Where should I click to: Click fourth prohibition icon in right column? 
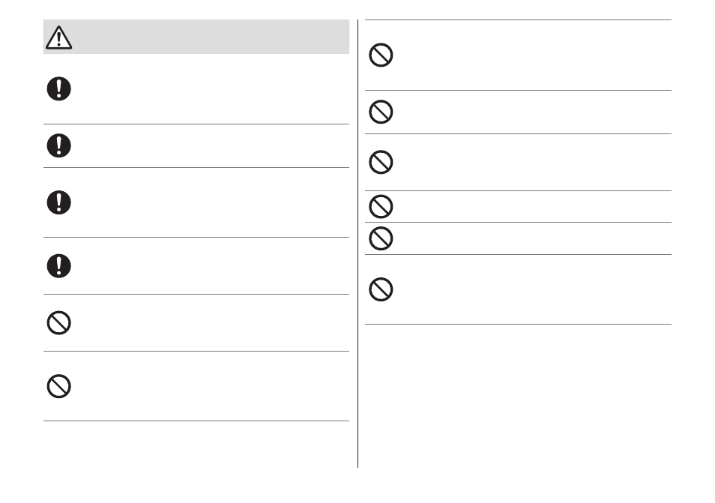381,207
